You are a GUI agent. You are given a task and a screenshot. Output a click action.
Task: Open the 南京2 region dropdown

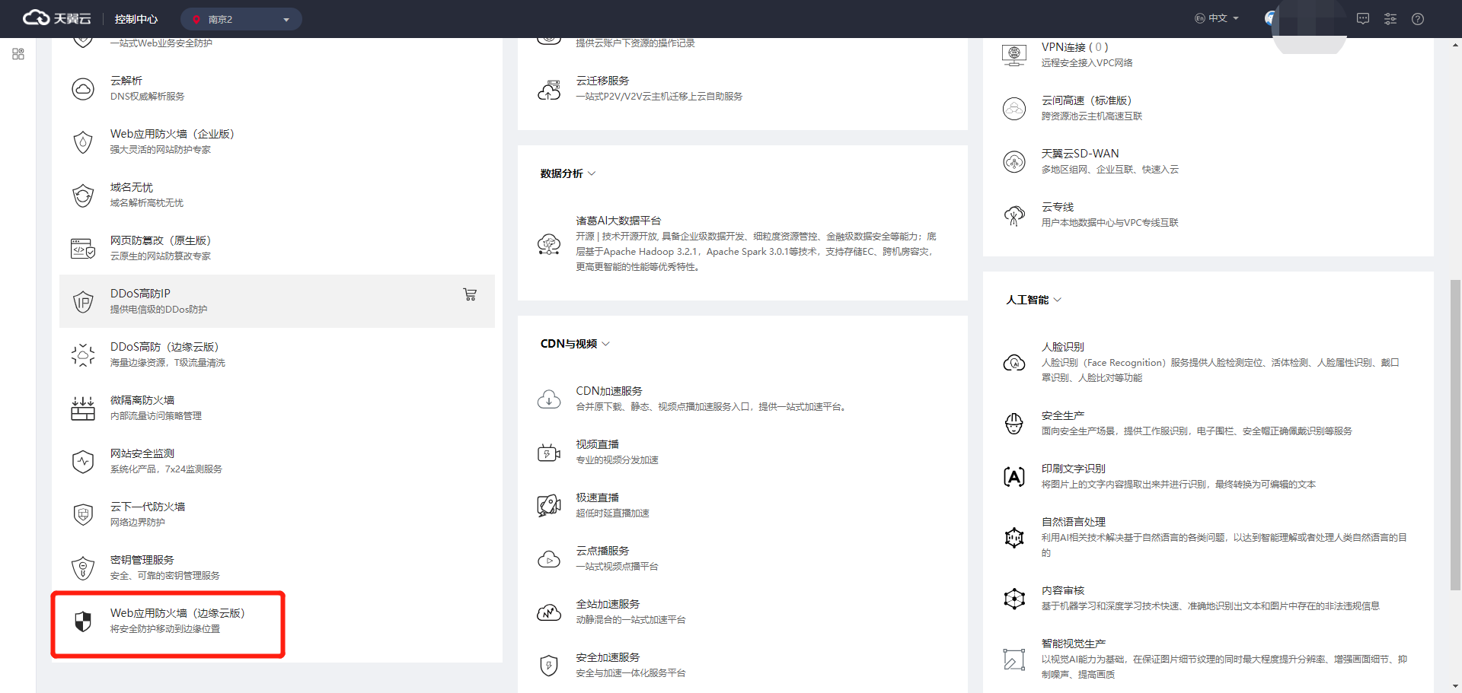241,19
